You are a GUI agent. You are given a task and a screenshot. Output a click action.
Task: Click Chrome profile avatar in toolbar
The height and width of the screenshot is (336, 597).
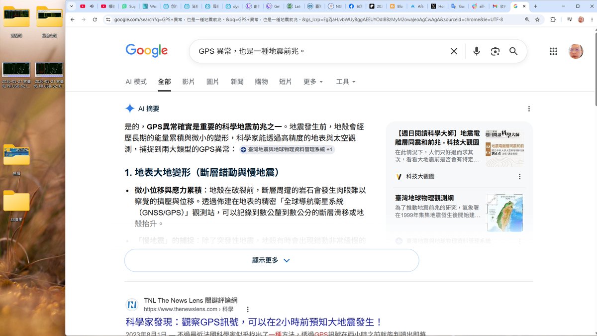[x=581, y=19]
